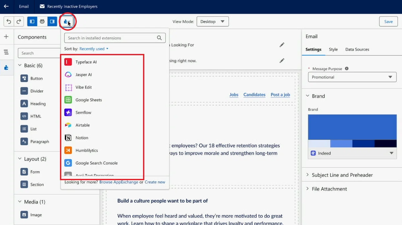402x225 pixels.
Task: Switch to the Settings tab
Action: tap(313, 50)
